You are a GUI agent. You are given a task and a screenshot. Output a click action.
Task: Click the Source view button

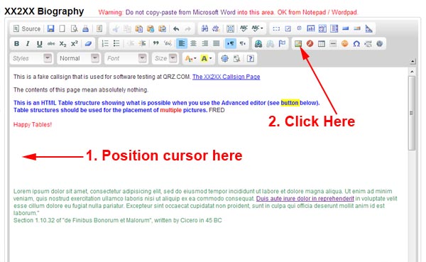tap(27, 28)
